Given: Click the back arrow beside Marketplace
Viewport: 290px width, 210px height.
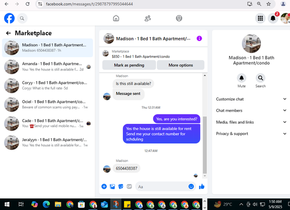Looking at the screenshot, I should point(8,33).
